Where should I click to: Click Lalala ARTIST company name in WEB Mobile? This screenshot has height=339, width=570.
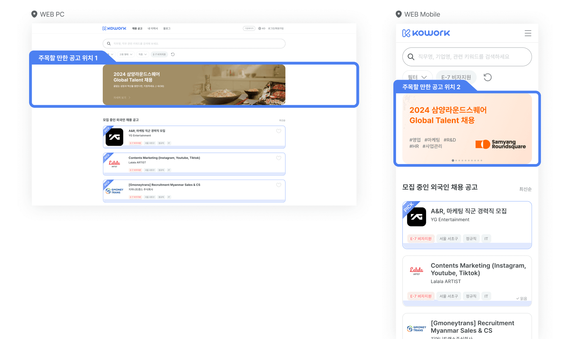(x=446, y=282)
